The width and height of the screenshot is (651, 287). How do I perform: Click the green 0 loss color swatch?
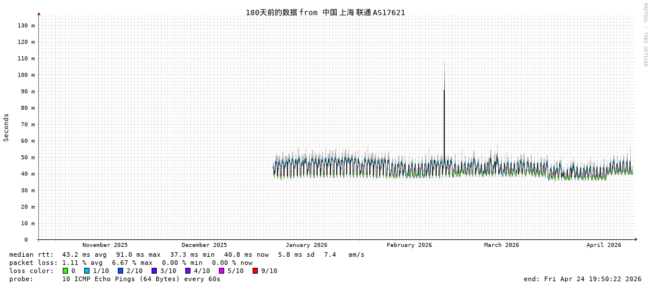(65, 271)
